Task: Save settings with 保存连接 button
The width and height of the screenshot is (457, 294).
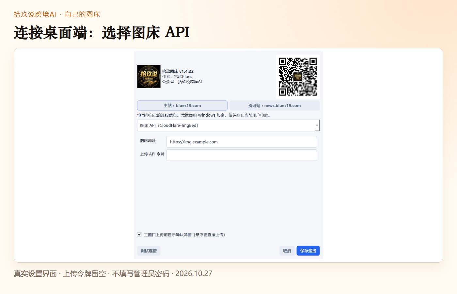Action: pyautogui.click(x=308, y=251)
